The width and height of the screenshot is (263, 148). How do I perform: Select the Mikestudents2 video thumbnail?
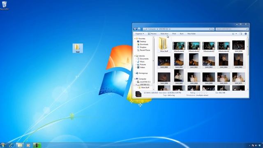pyautogui.click(x=194, y=46)
